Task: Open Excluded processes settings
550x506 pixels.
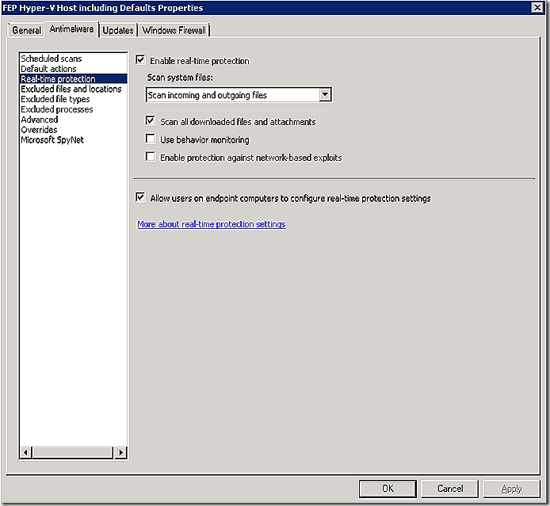Action: pyautogui.click(x=74, y=109)
